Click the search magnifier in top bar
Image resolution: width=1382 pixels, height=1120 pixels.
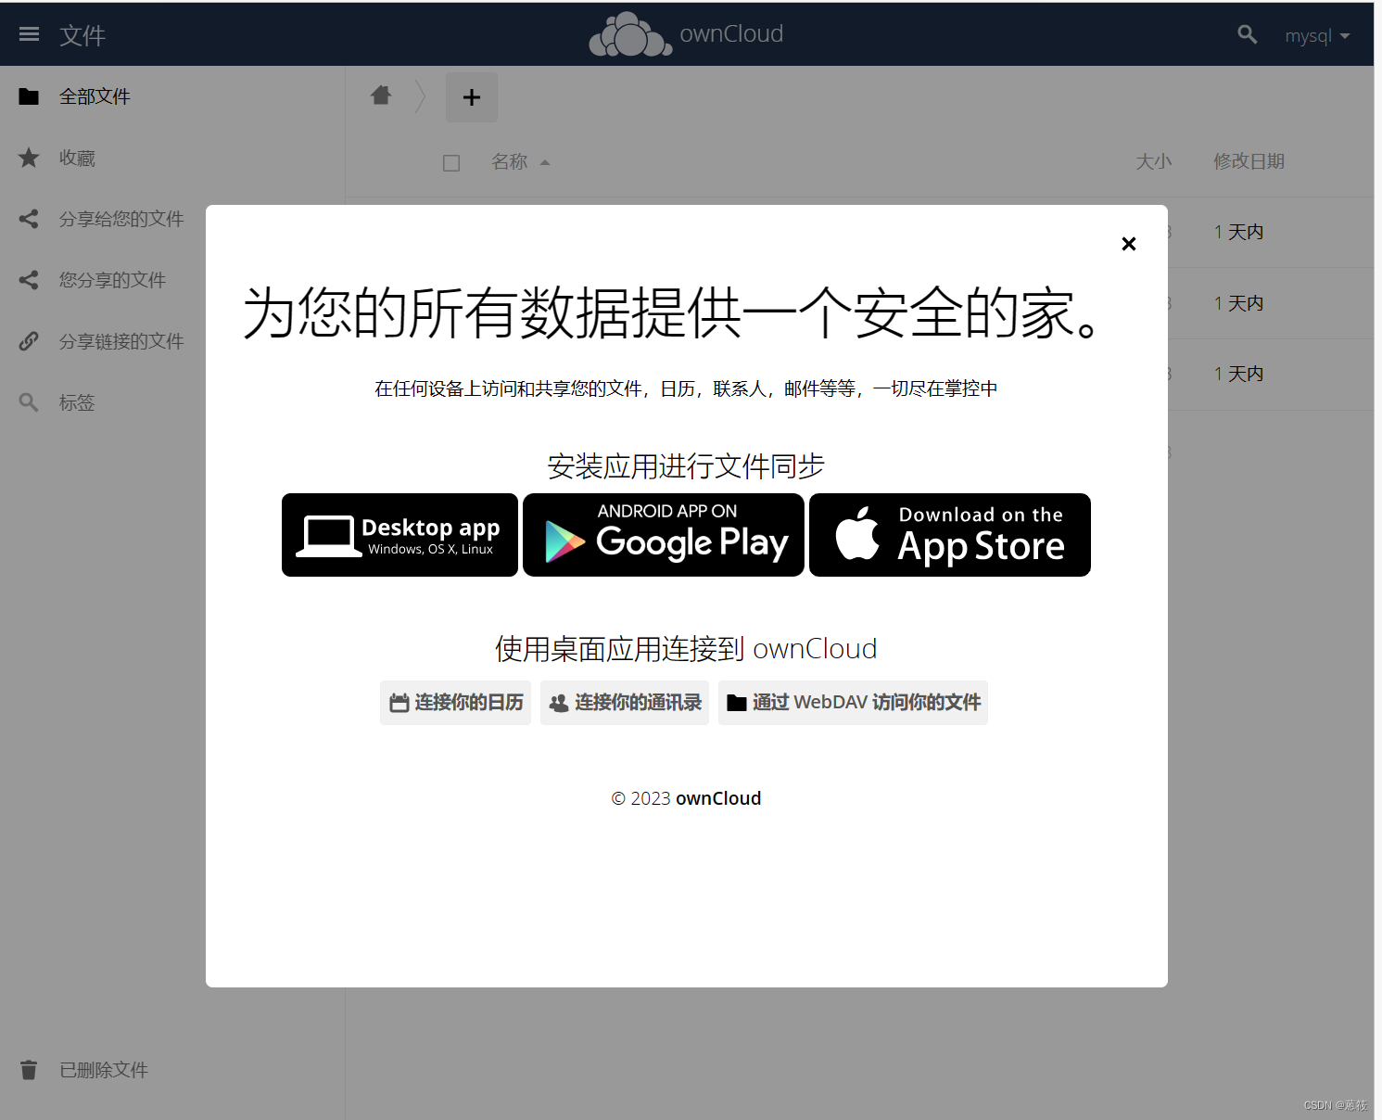tap(1247, 33)
